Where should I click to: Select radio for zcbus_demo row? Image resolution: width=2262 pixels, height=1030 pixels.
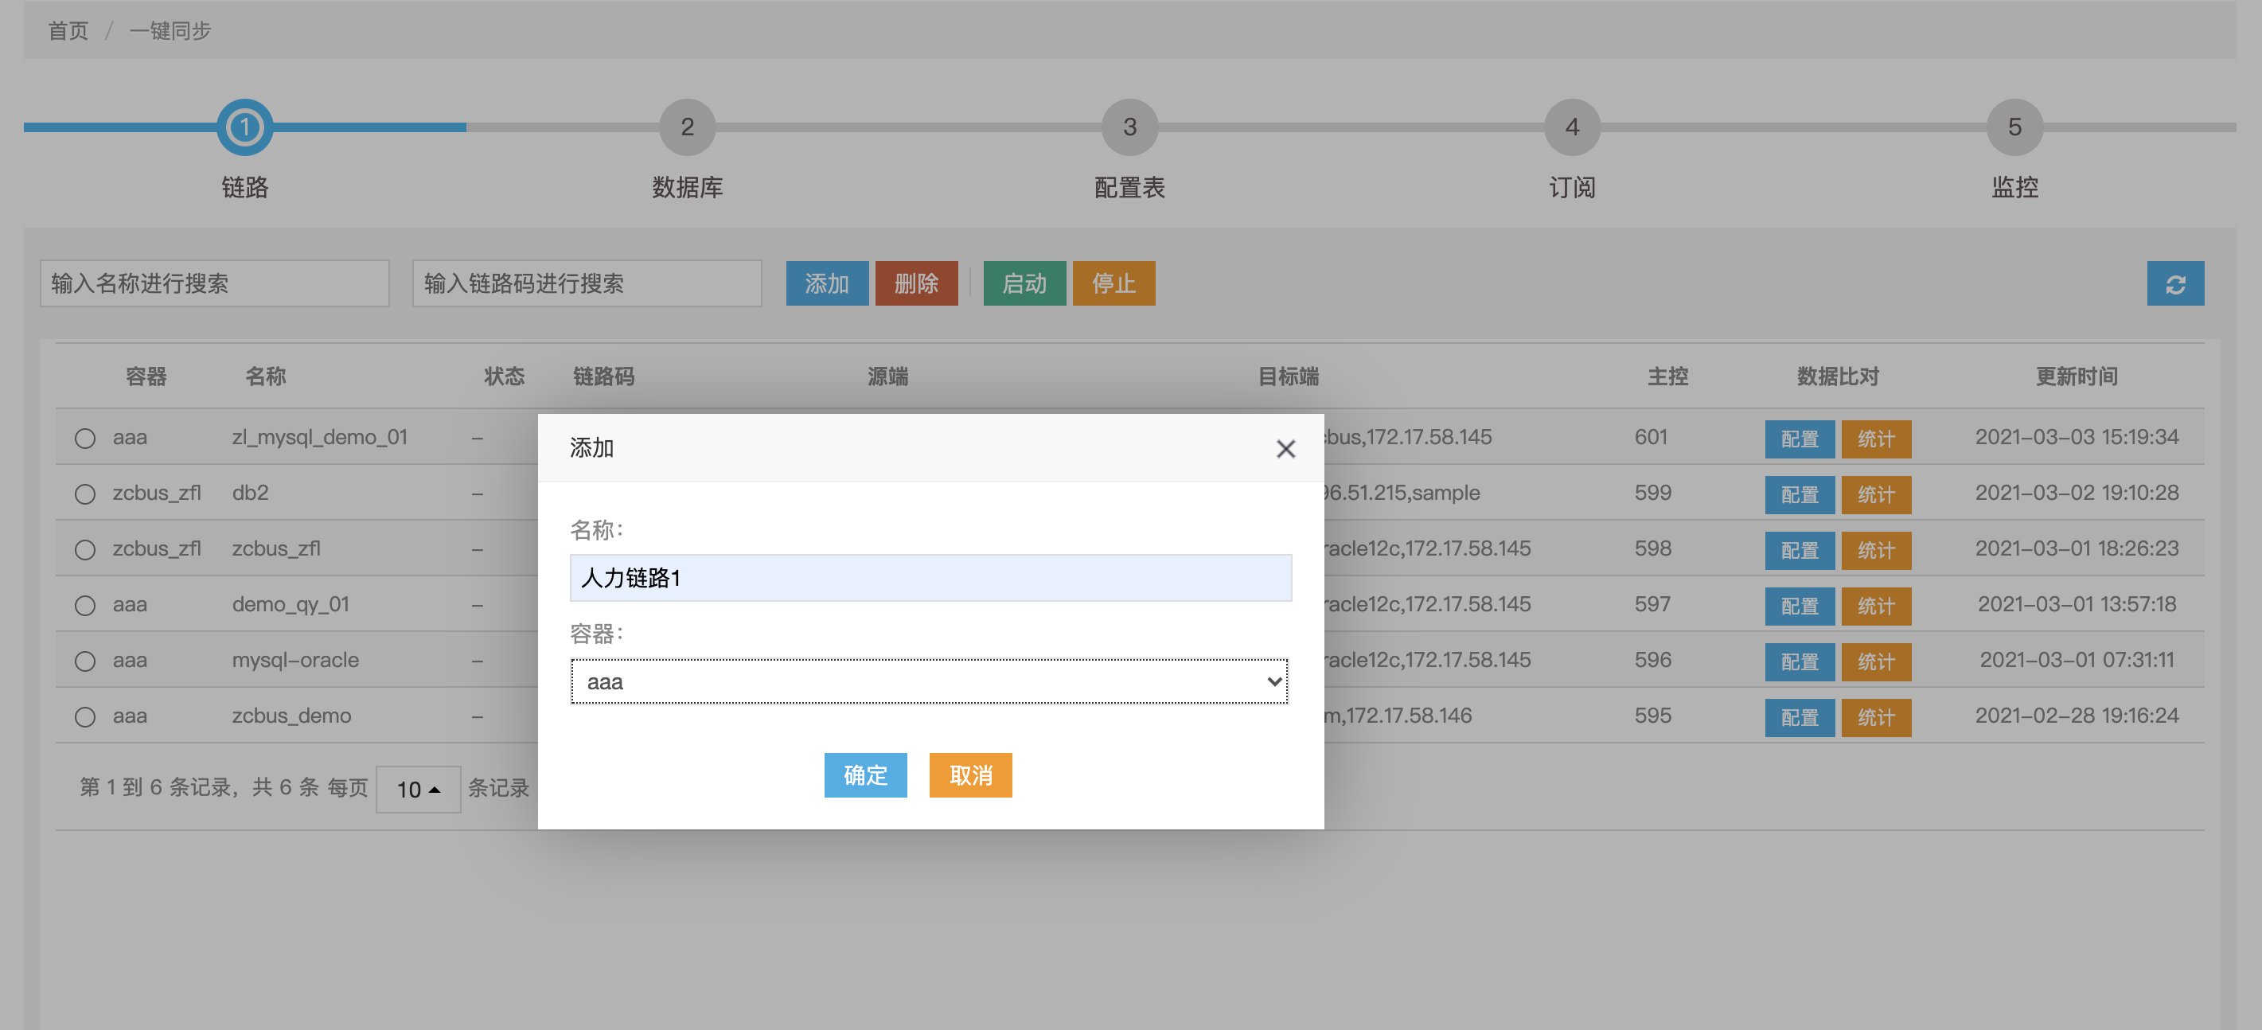click(x=85, y=716)
